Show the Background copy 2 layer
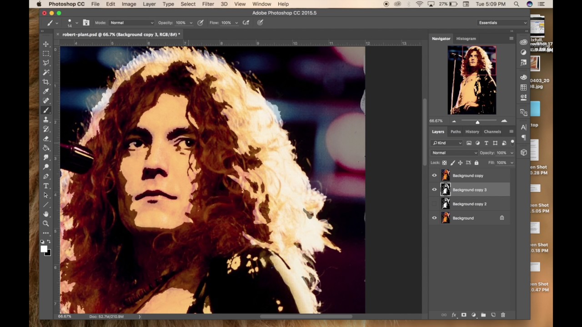 [434, 204]
